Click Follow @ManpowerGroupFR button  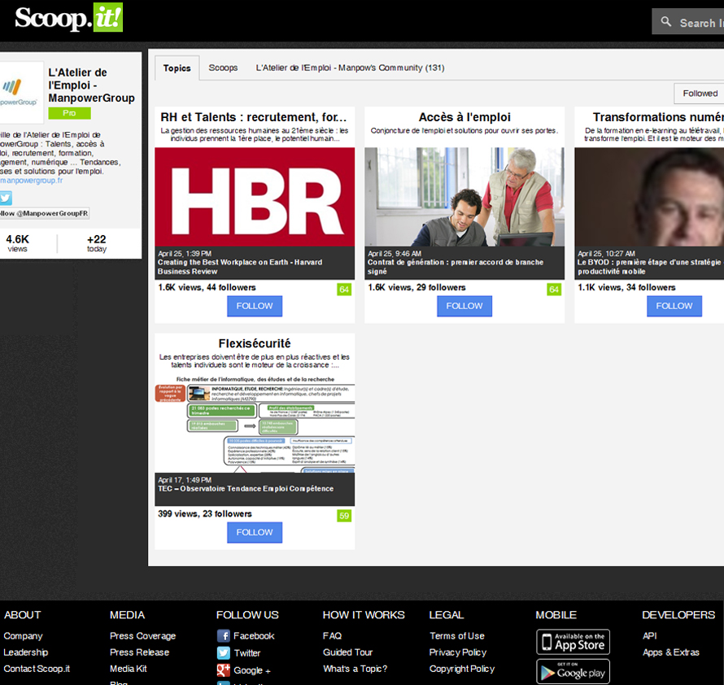[x=44, y=213]
